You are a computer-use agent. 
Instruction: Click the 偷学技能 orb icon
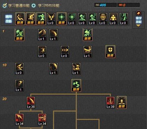[138, 13]
